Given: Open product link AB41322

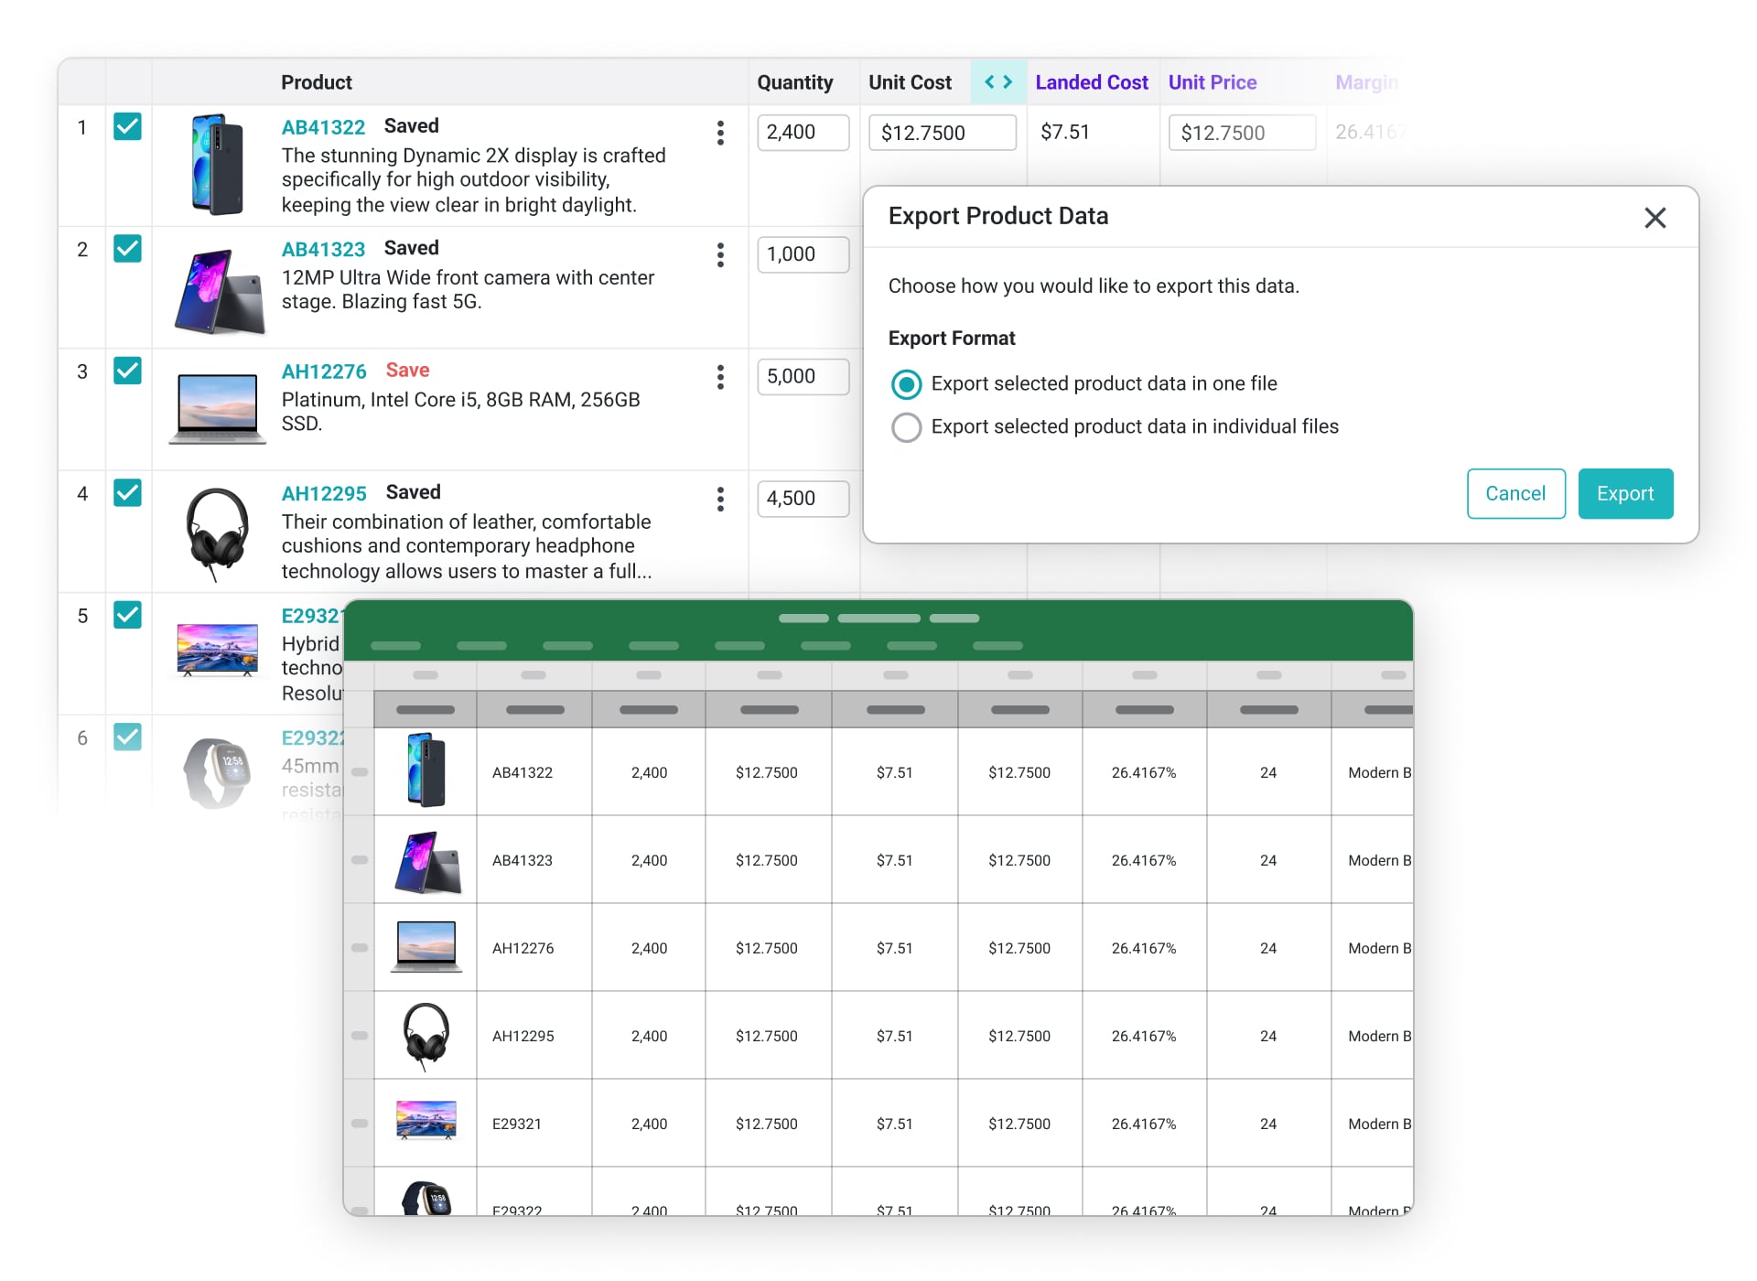Looking at the screenshot, I should 323,127.
